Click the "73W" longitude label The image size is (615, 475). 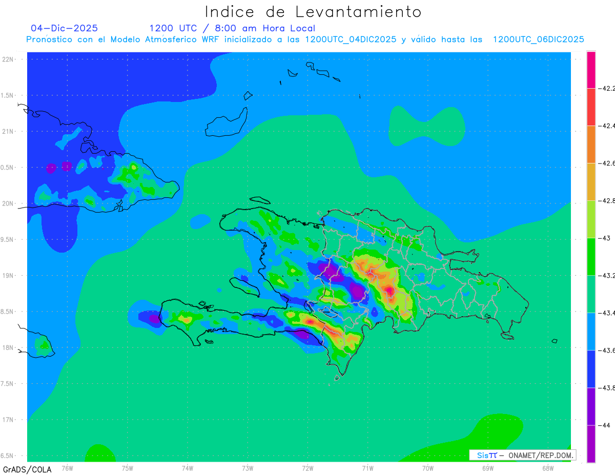[x=248, y=468]
